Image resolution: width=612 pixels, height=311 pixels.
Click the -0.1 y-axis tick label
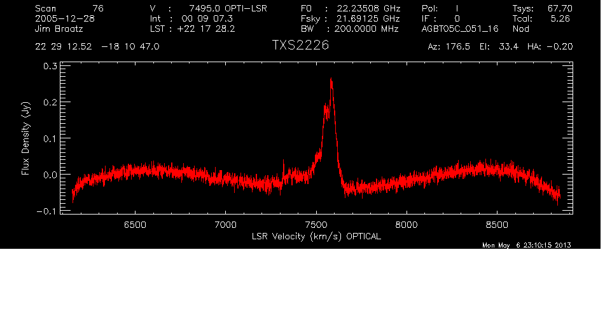[x=47, y=211]
